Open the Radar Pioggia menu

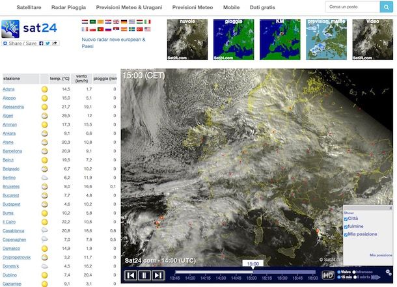point(68,7)
